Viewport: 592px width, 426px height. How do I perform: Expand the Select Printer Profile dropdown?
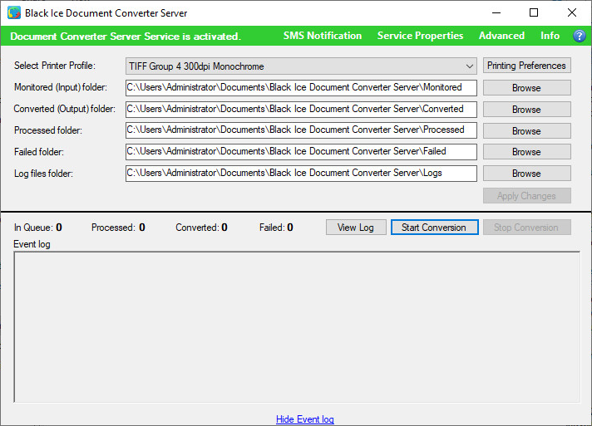470,66
